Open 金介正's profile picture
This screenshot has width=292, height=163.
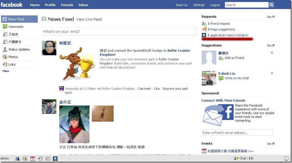(49, 107)
